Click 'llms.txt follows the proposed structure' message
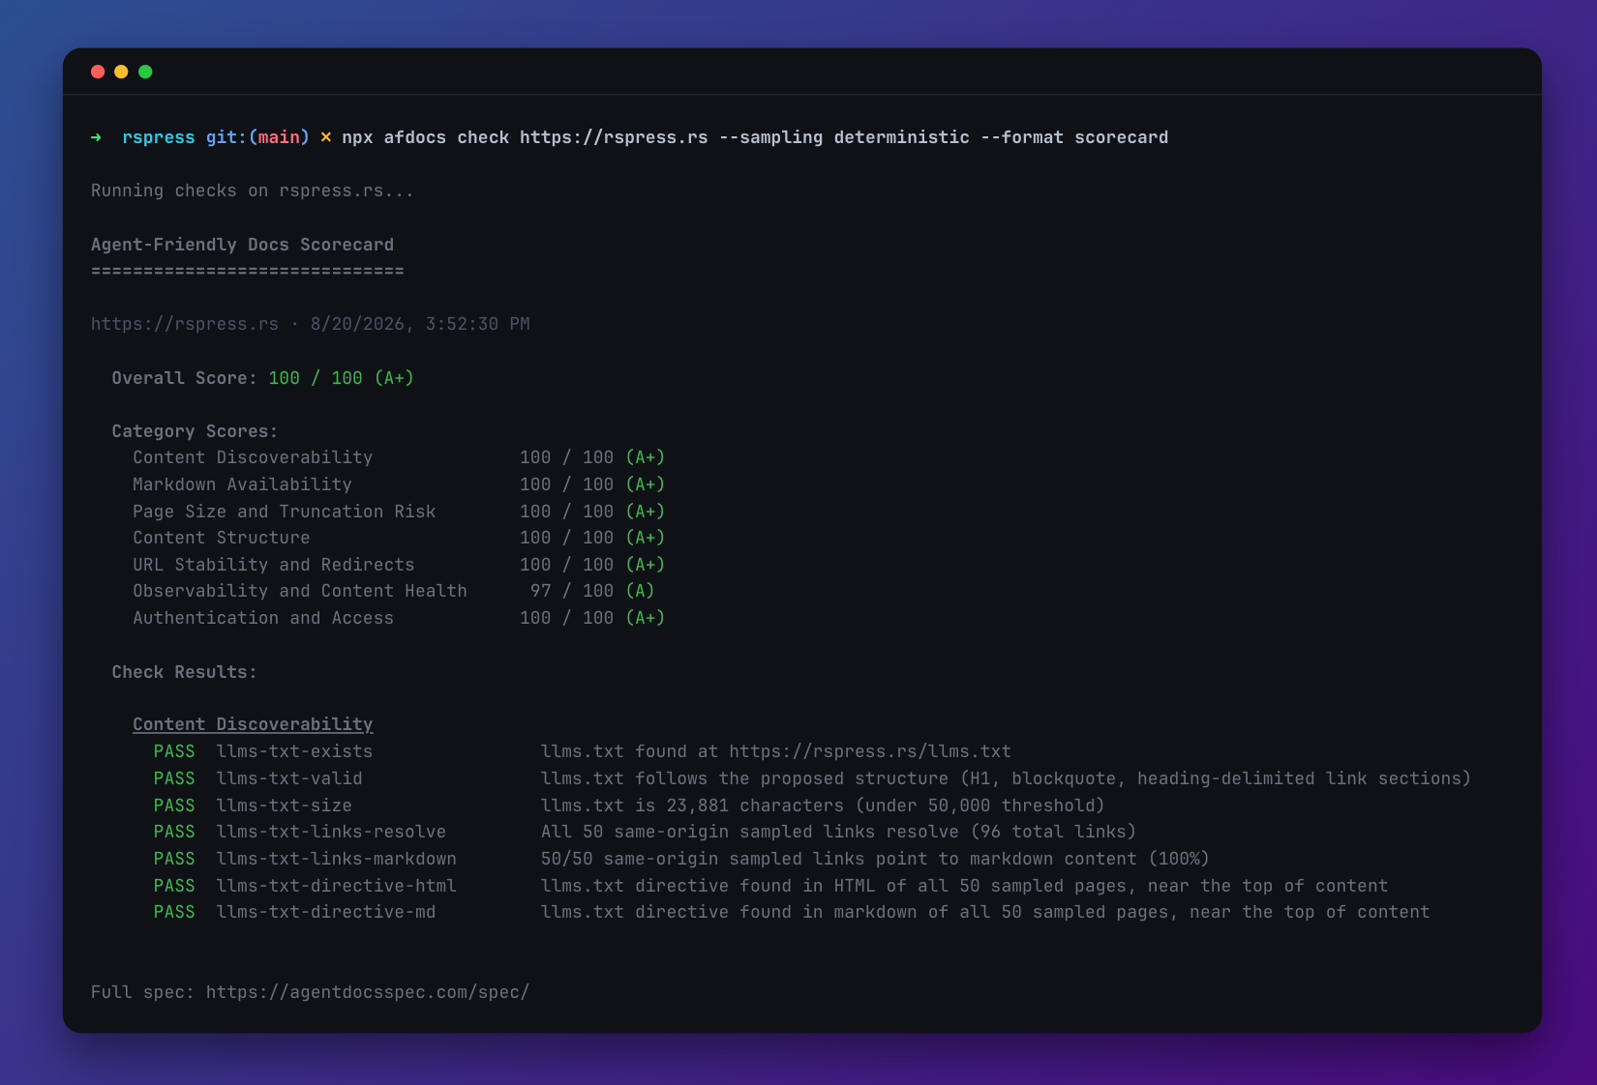 (745, 778)
